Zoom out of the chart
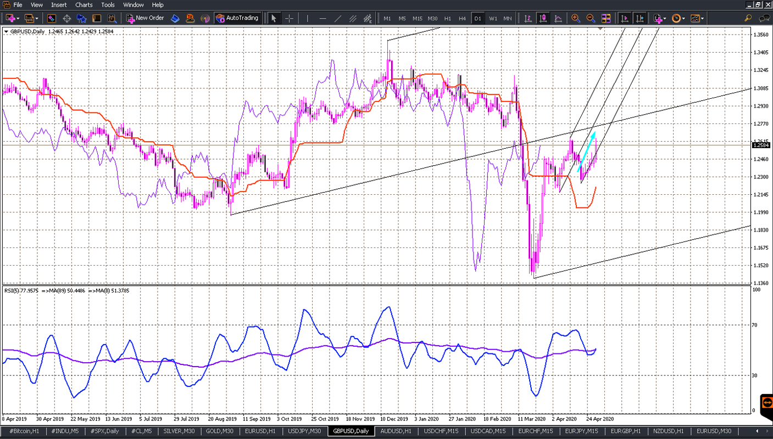The width and height of the screenshot is (773, 439). point(591,18)
